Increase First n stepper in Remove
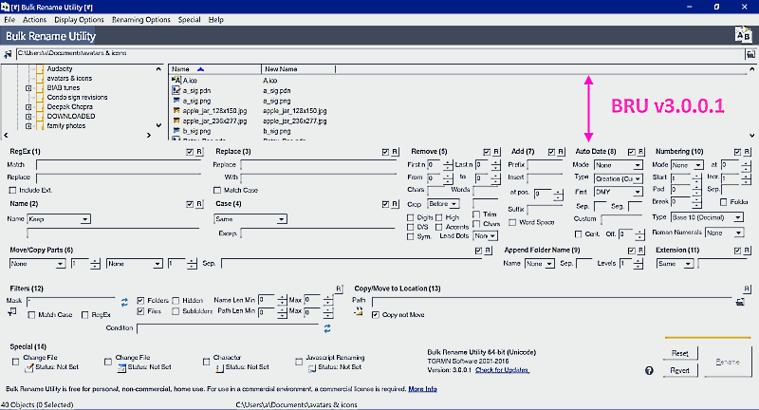 (448, 162)
